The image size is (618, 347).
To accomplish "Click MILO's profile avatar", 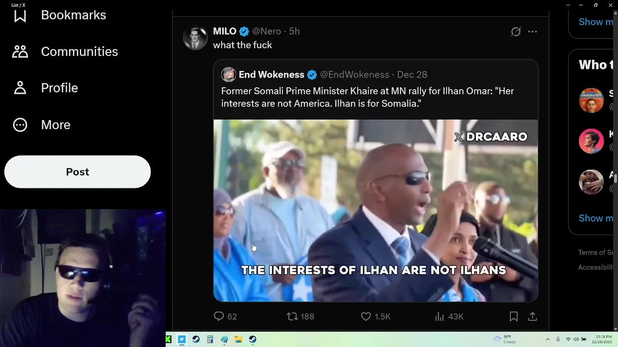I will tap(195, 38).
